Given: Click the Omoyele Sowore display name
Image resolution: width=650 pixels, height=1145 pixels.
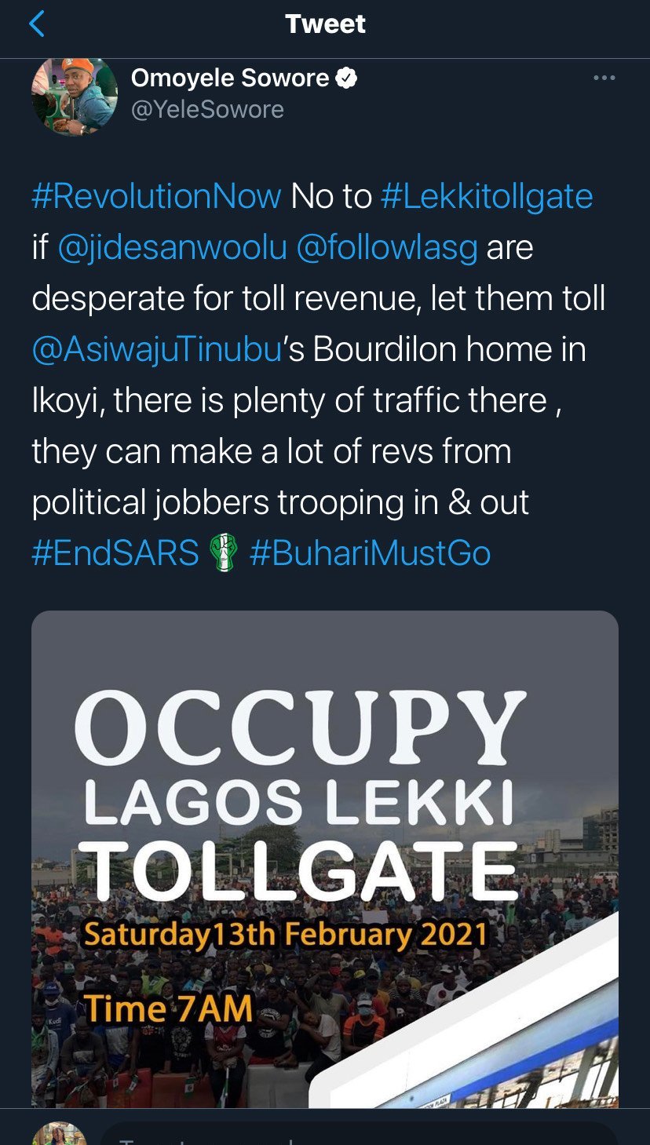Looking at the screenshot, I should pyautogui.click(x=229, y=78).
